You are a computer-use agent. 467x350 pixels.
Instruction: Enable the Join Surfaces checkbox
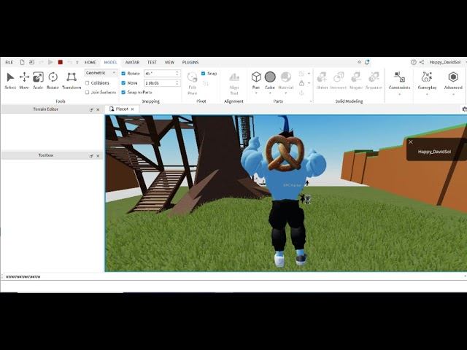point(88,93)
